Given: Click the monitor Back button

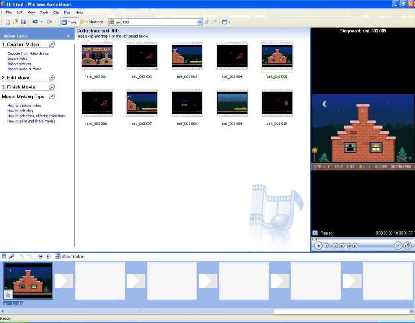Looking at the screenshot, I should [x=335, y=246].
